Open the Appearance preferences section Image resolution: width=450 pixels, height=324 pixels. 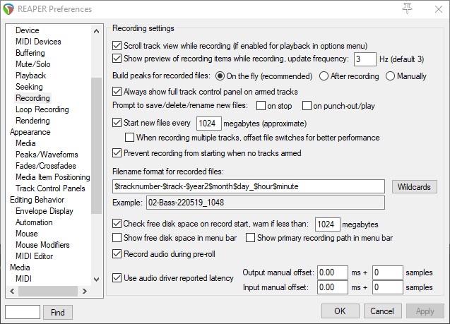click(x=30, y=132)
